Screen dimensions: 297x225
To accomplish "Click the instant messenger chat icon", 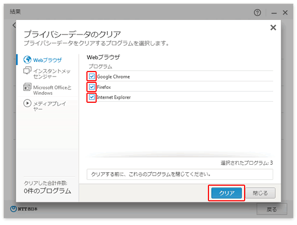I will pos(28,71).
